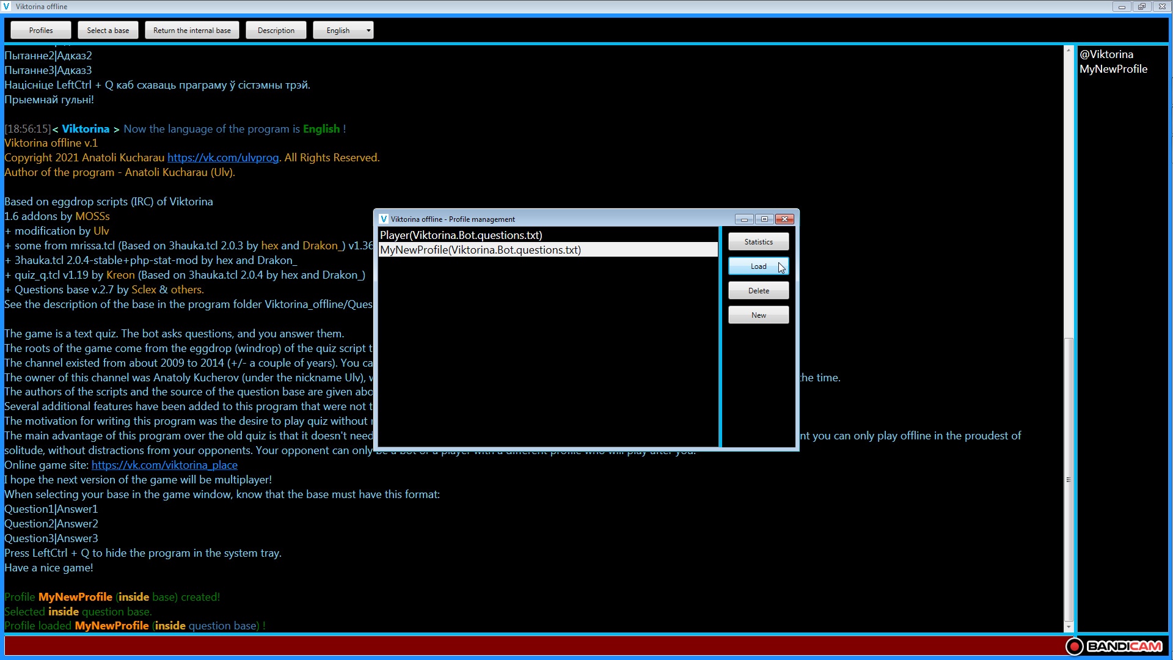Click the Select a base button
The image size is (1173, 660).
click(x=108, y=31)
